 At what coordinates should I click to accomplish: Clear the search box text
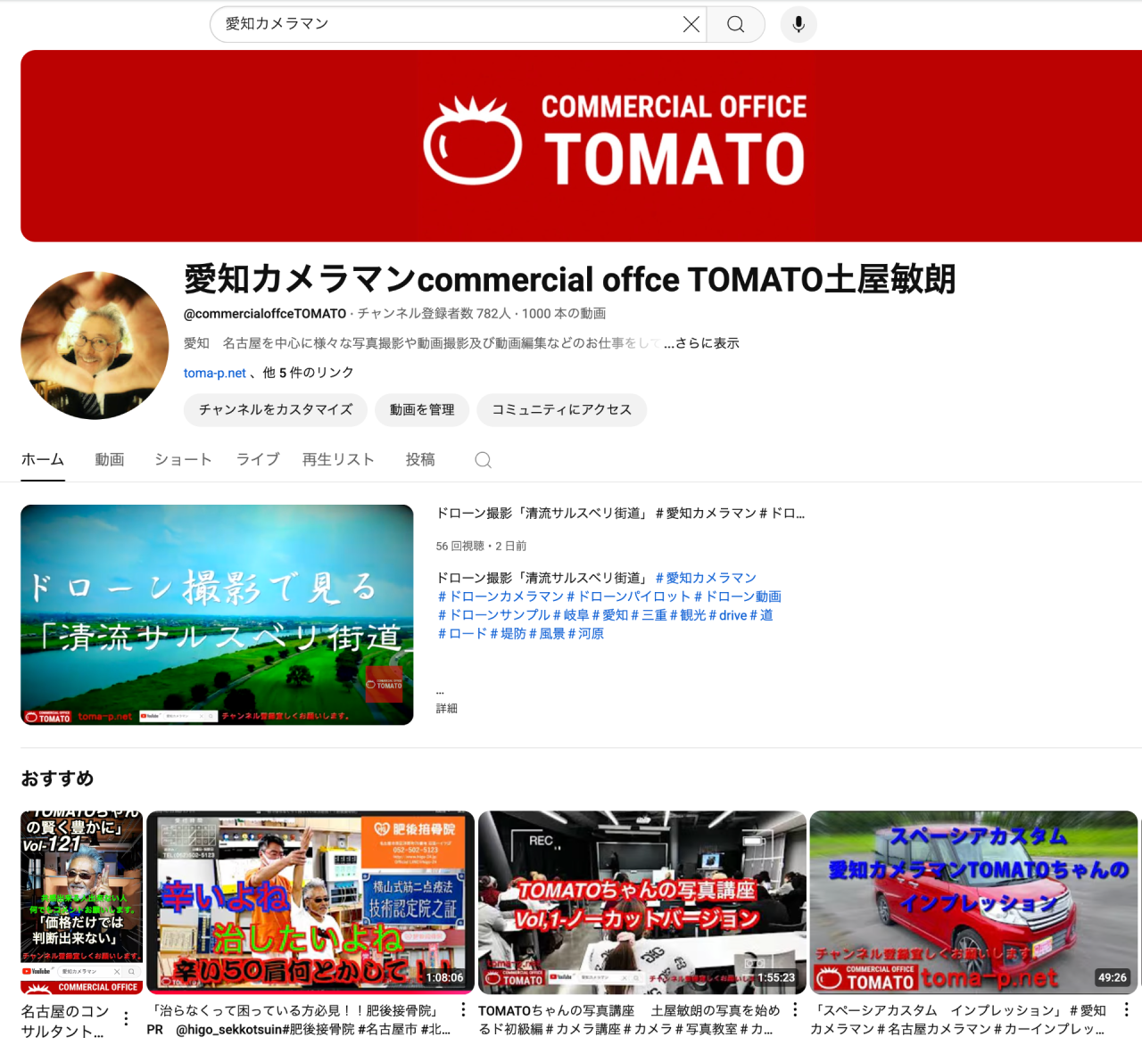tap(691, 25)
